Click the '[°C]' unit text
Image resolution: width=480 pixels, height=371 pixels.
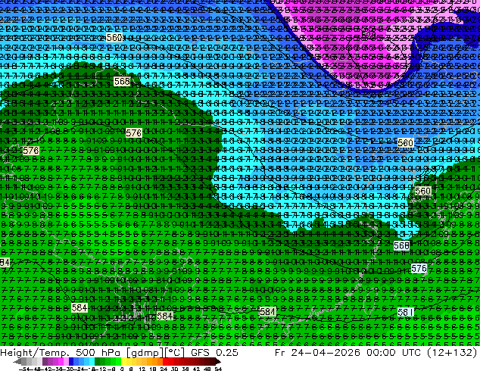(174, 353)
